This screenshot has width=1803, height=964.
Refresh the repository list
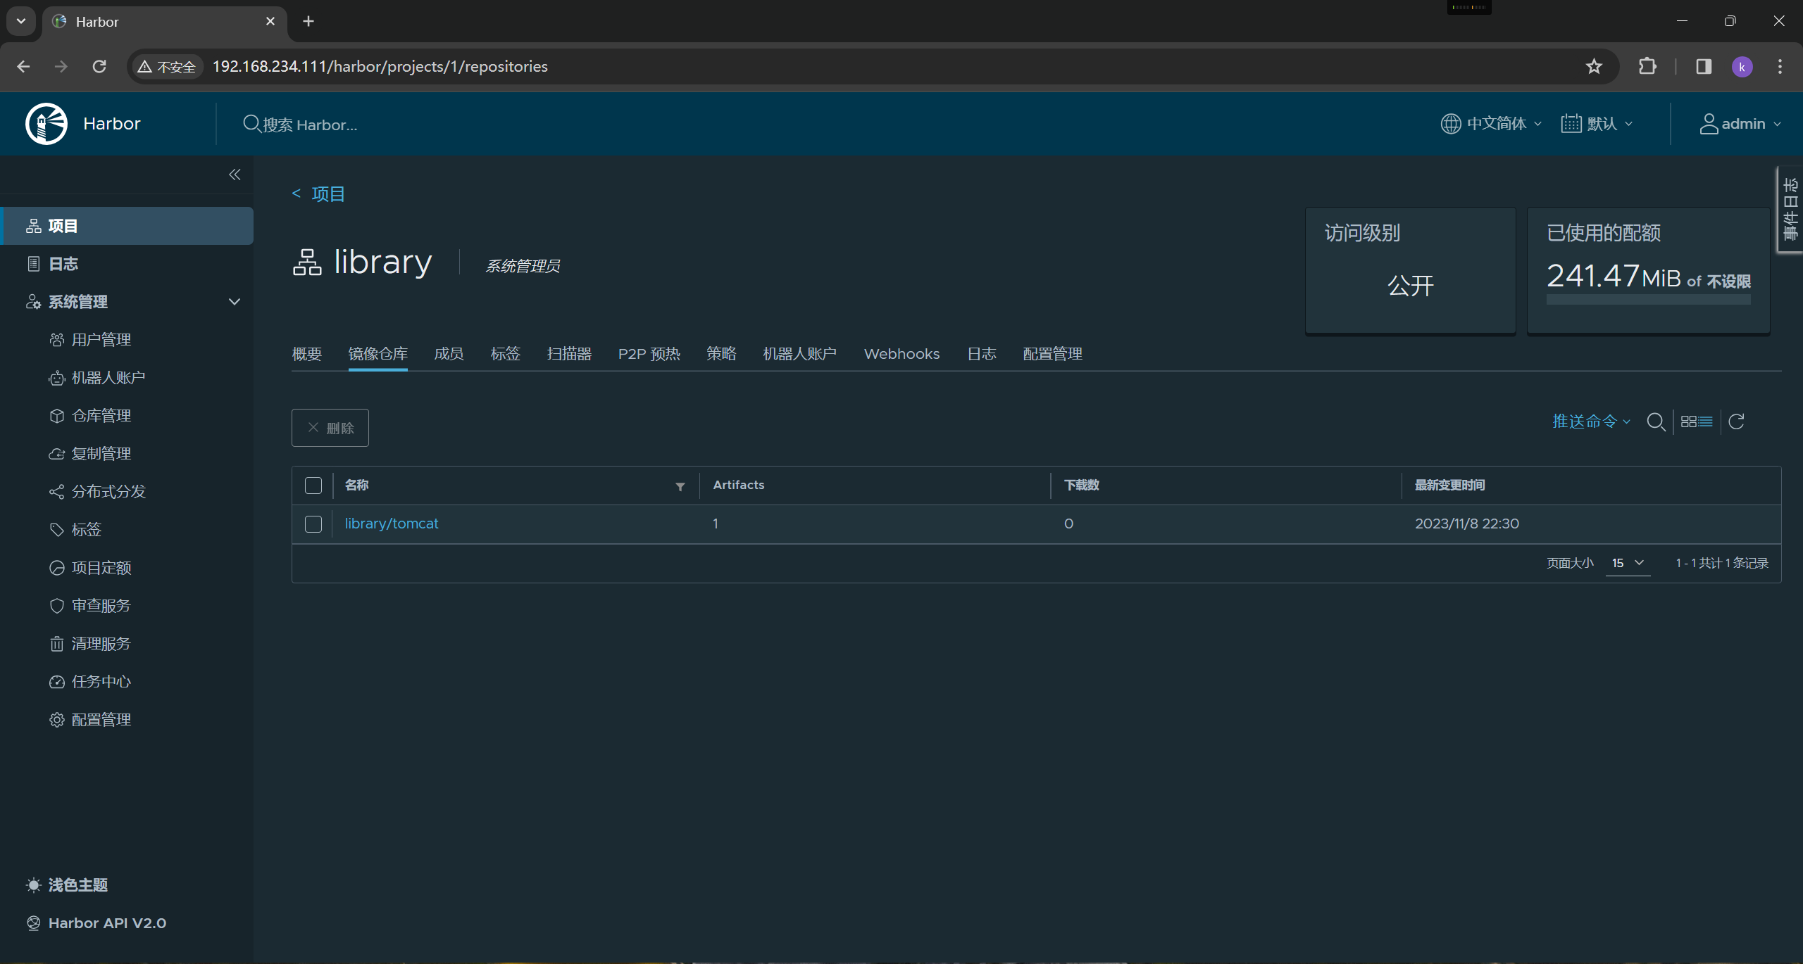point(1736,421)
